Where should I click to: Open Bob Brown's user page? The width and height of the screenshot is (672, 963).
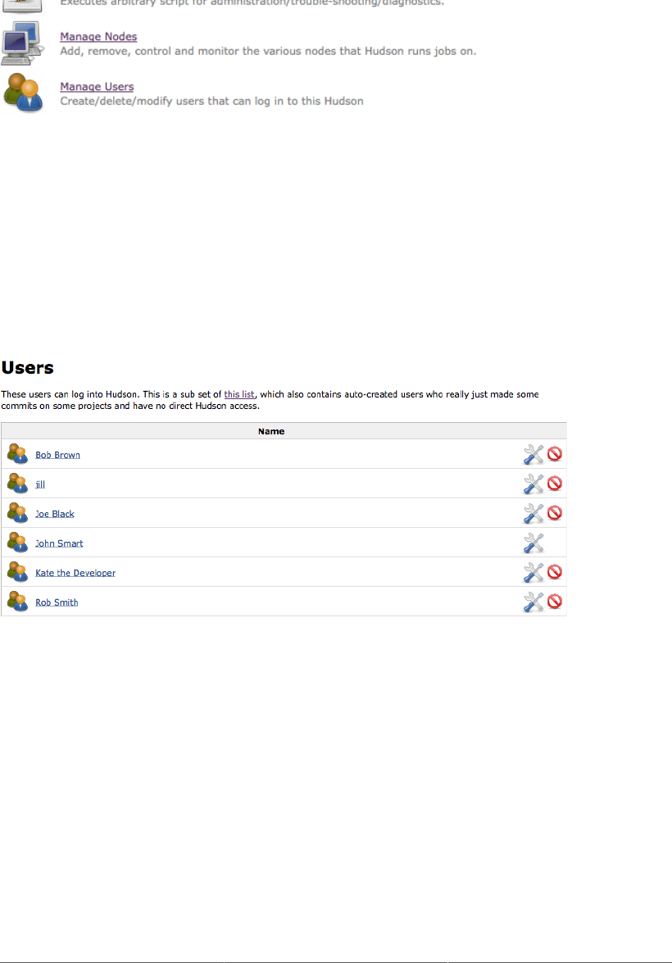tap(57, 455)
